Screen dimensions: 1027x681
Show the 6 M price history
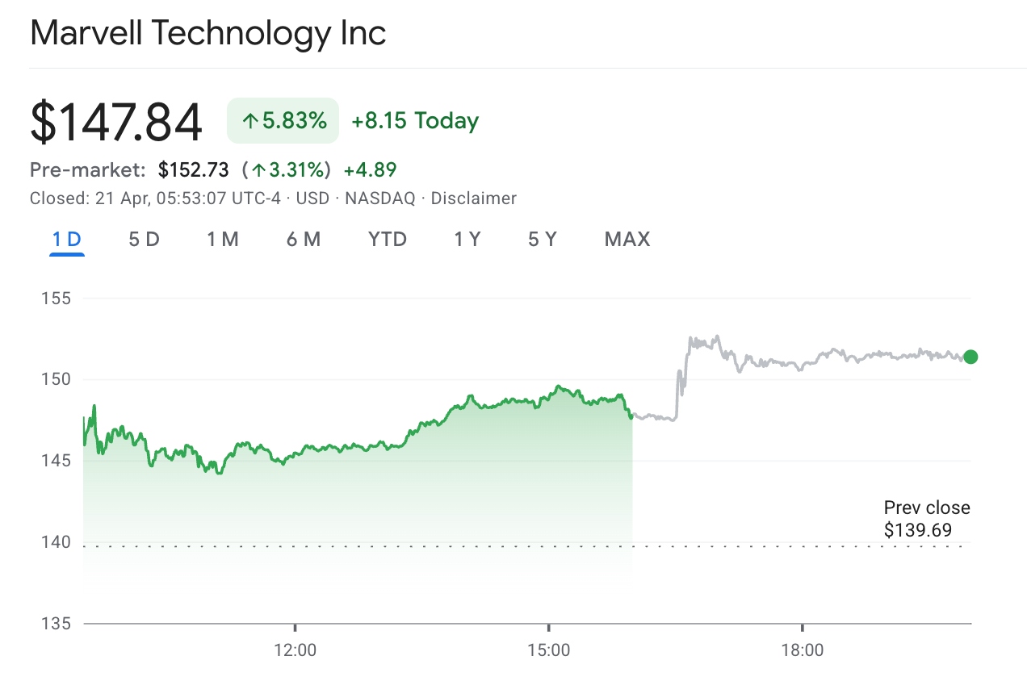(x=304, y=240)
